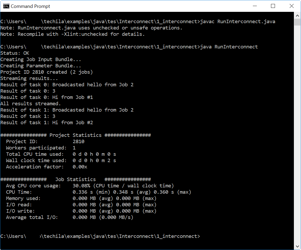The height and width of the screenshot is (250, 301).
Task: Click the vertical scrollbar thumb
Action: [297, 22]
